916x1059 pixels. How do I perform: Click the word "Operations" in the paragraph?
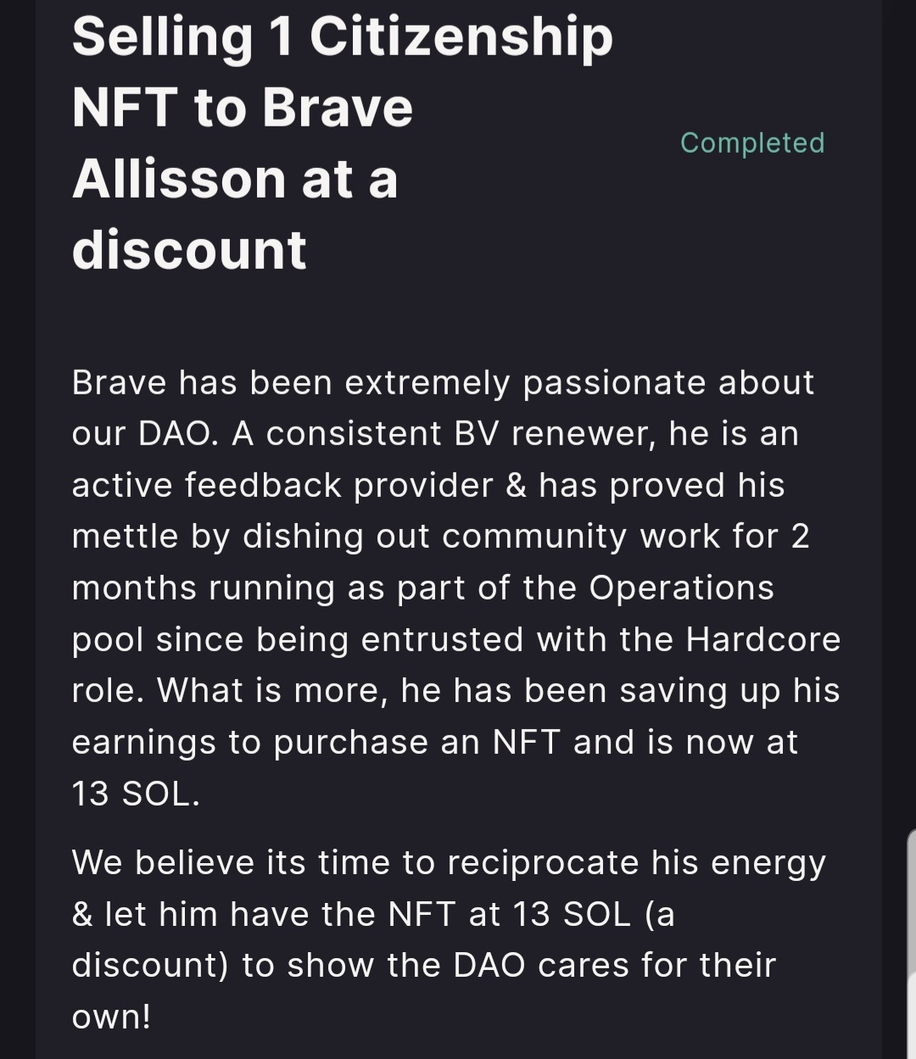click(x=681, y=588)
